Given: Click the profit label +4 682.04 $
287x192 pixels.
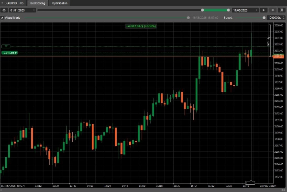Looking at the screenshot, I should [140, 26].
